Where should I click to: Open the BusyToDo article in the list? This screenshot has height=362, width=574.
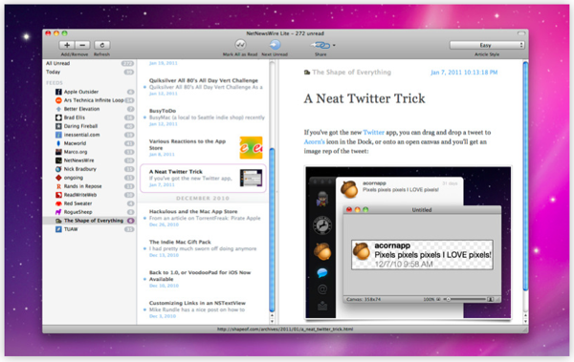[203, 117]
